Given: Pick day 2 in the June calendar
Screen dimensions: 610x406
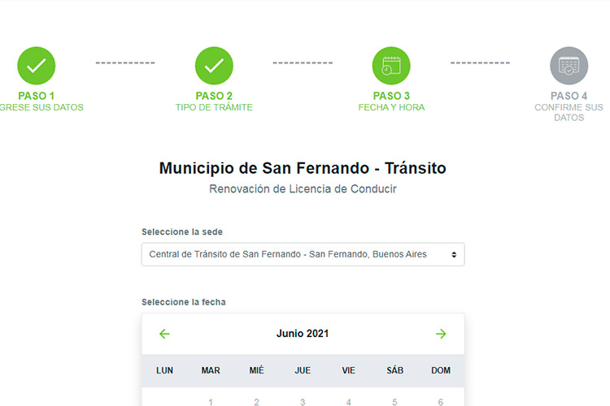Looking at the screenshot, I should 256,401.
